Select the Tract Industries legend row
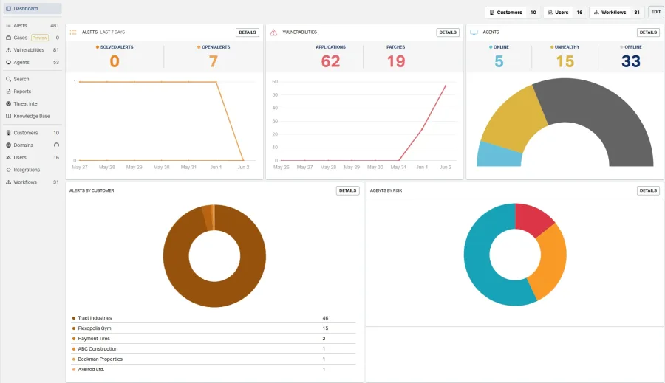 point(214,318)
